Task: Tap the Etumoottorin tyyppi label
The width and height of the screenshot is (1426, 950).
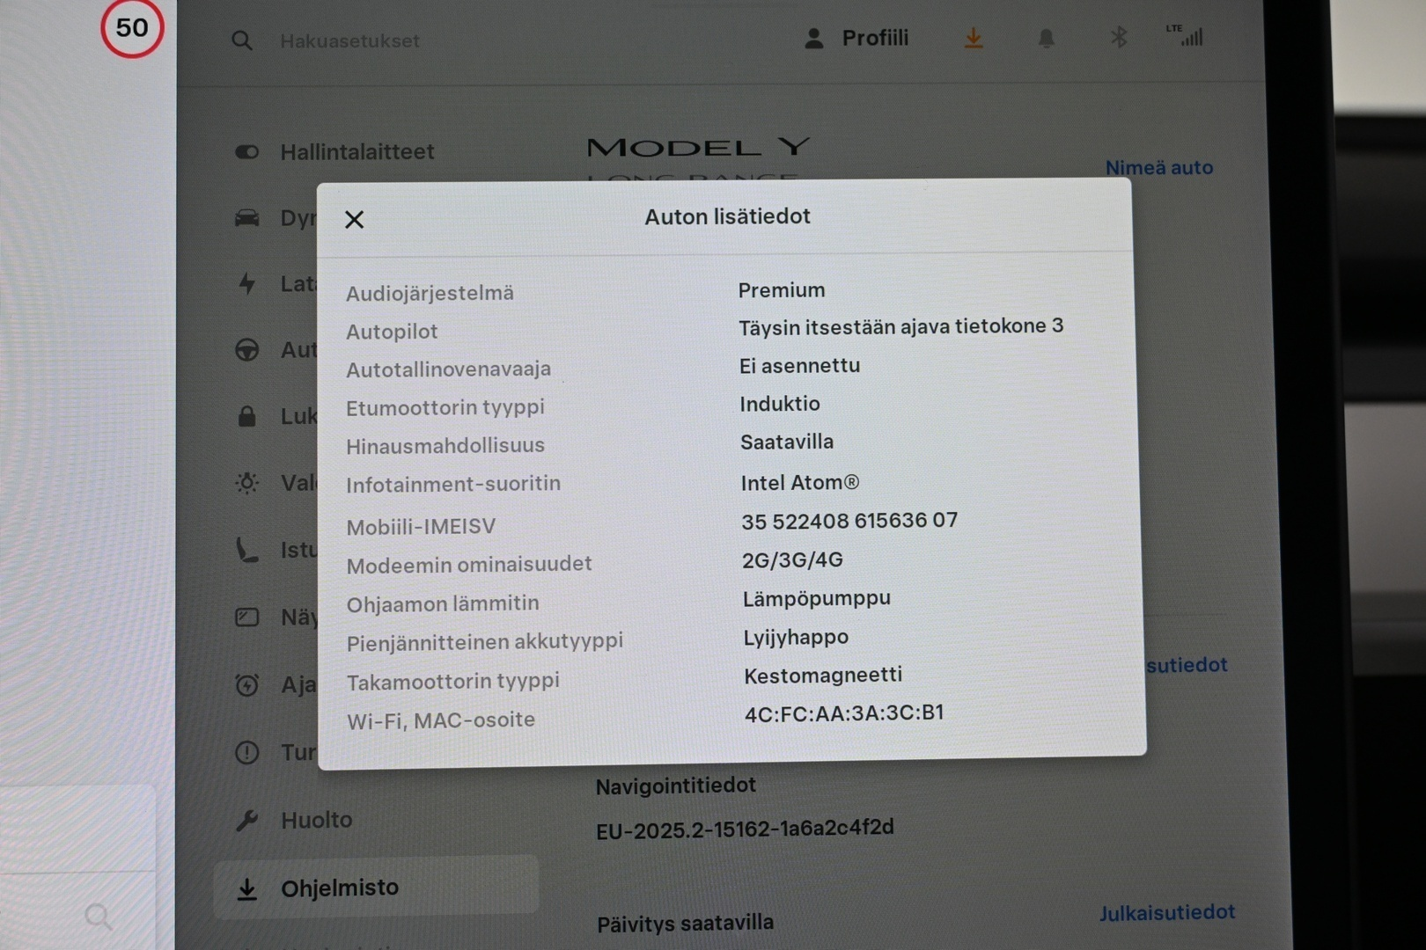Action: [x=445, y=407]
